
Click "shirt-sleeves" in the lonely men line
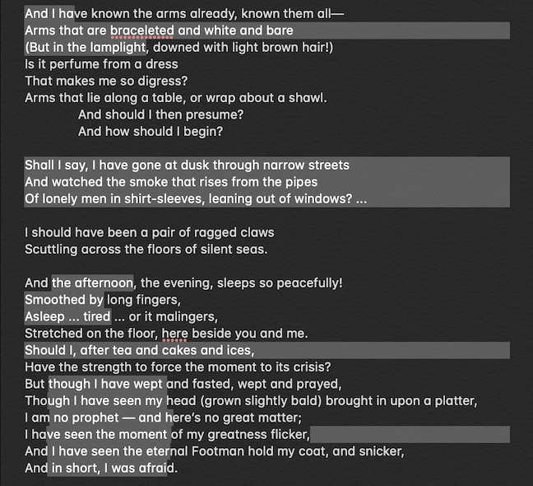(x=165, y=199)
